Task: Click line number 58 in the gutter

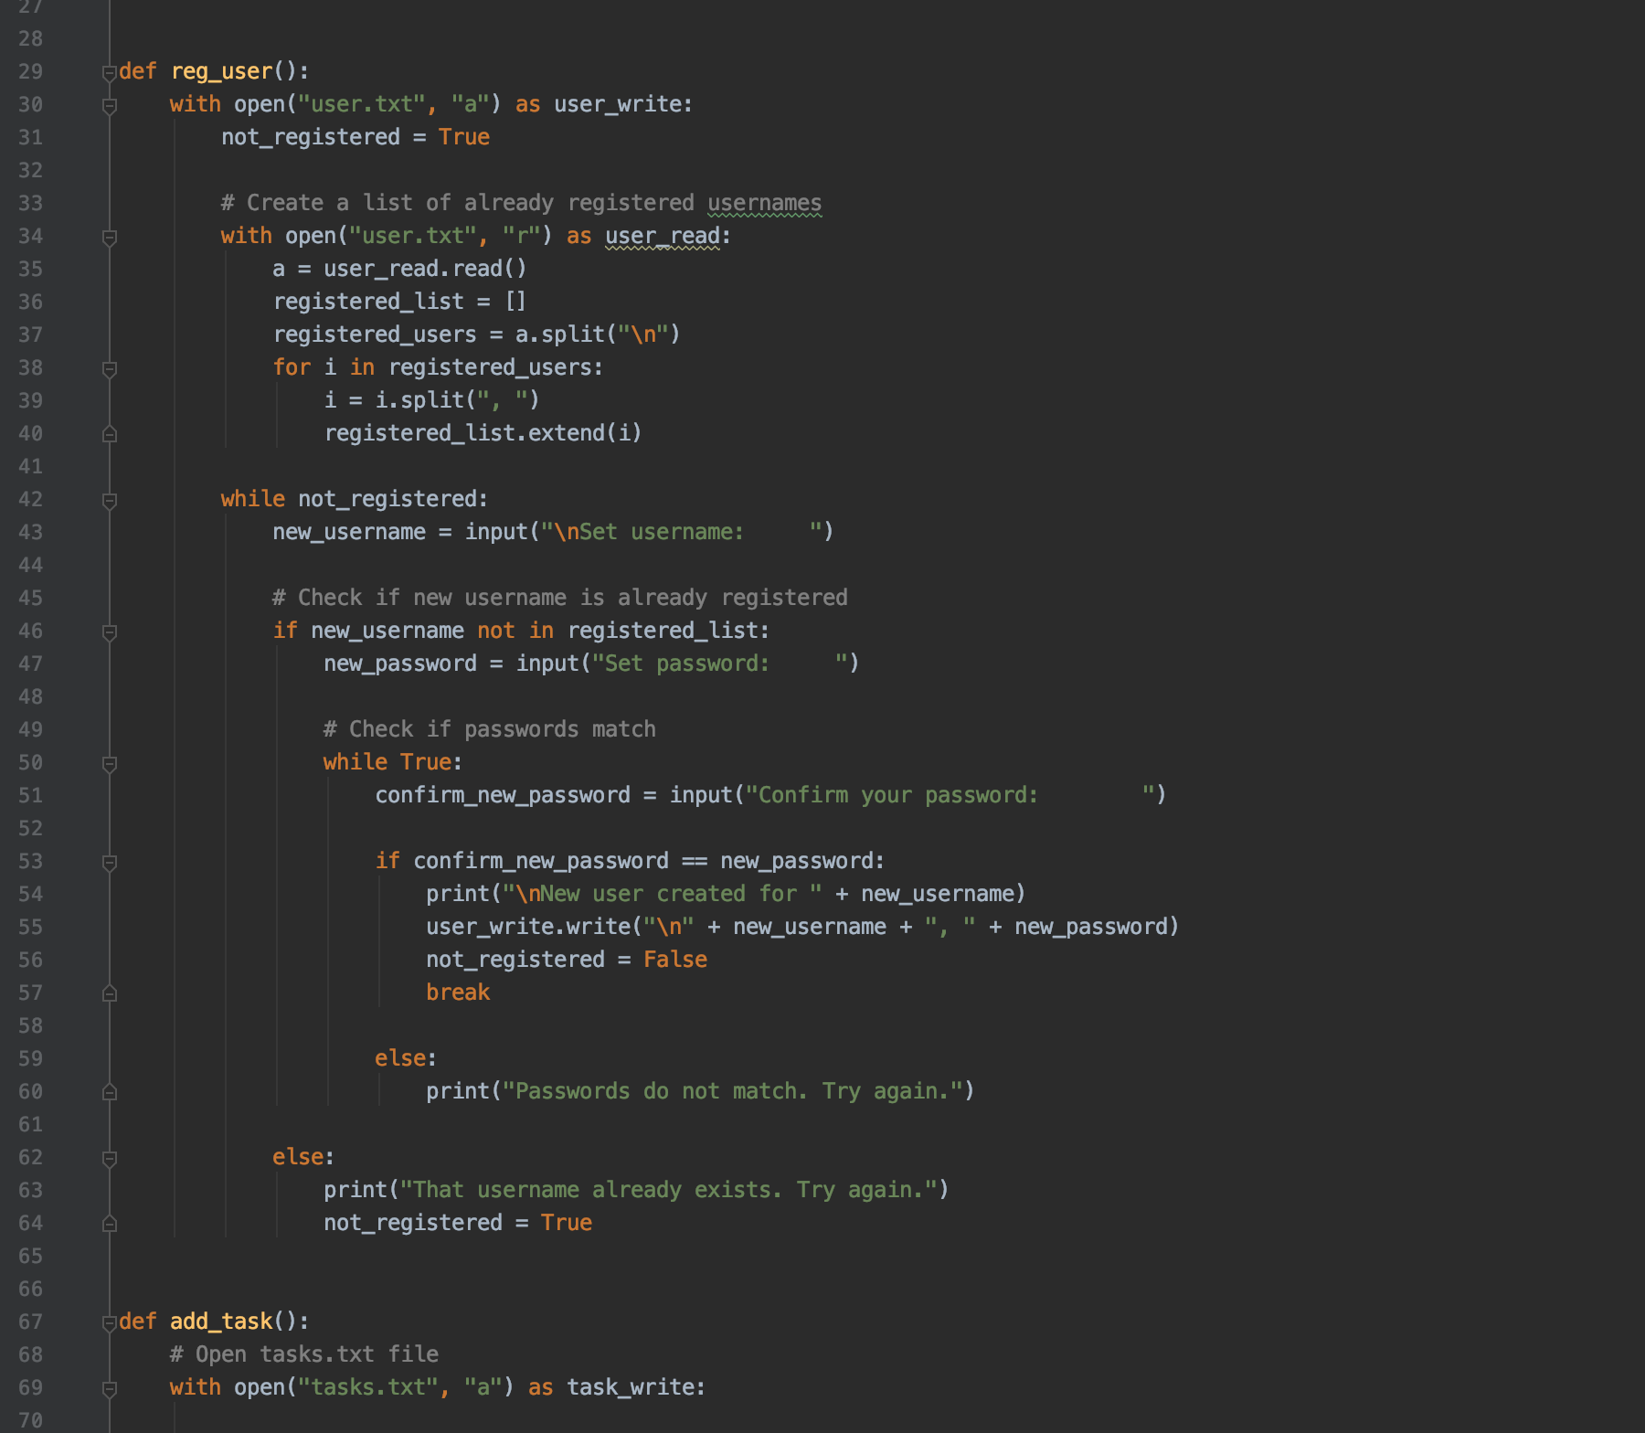Action: click(30, 1025)
